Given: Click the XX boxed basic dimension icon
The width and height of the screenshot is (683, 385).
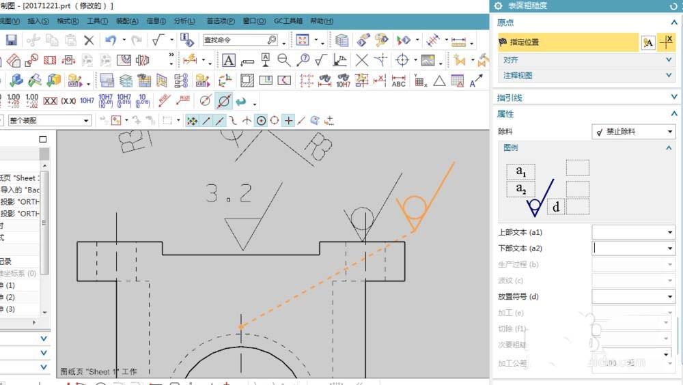Looking at the screenshot, I should (50, 101).
